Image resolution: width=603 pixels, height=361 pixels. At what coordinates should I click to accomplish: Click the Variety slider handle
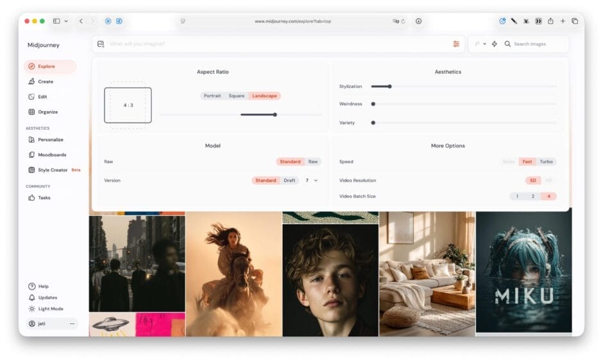click(x=373, y=123)
